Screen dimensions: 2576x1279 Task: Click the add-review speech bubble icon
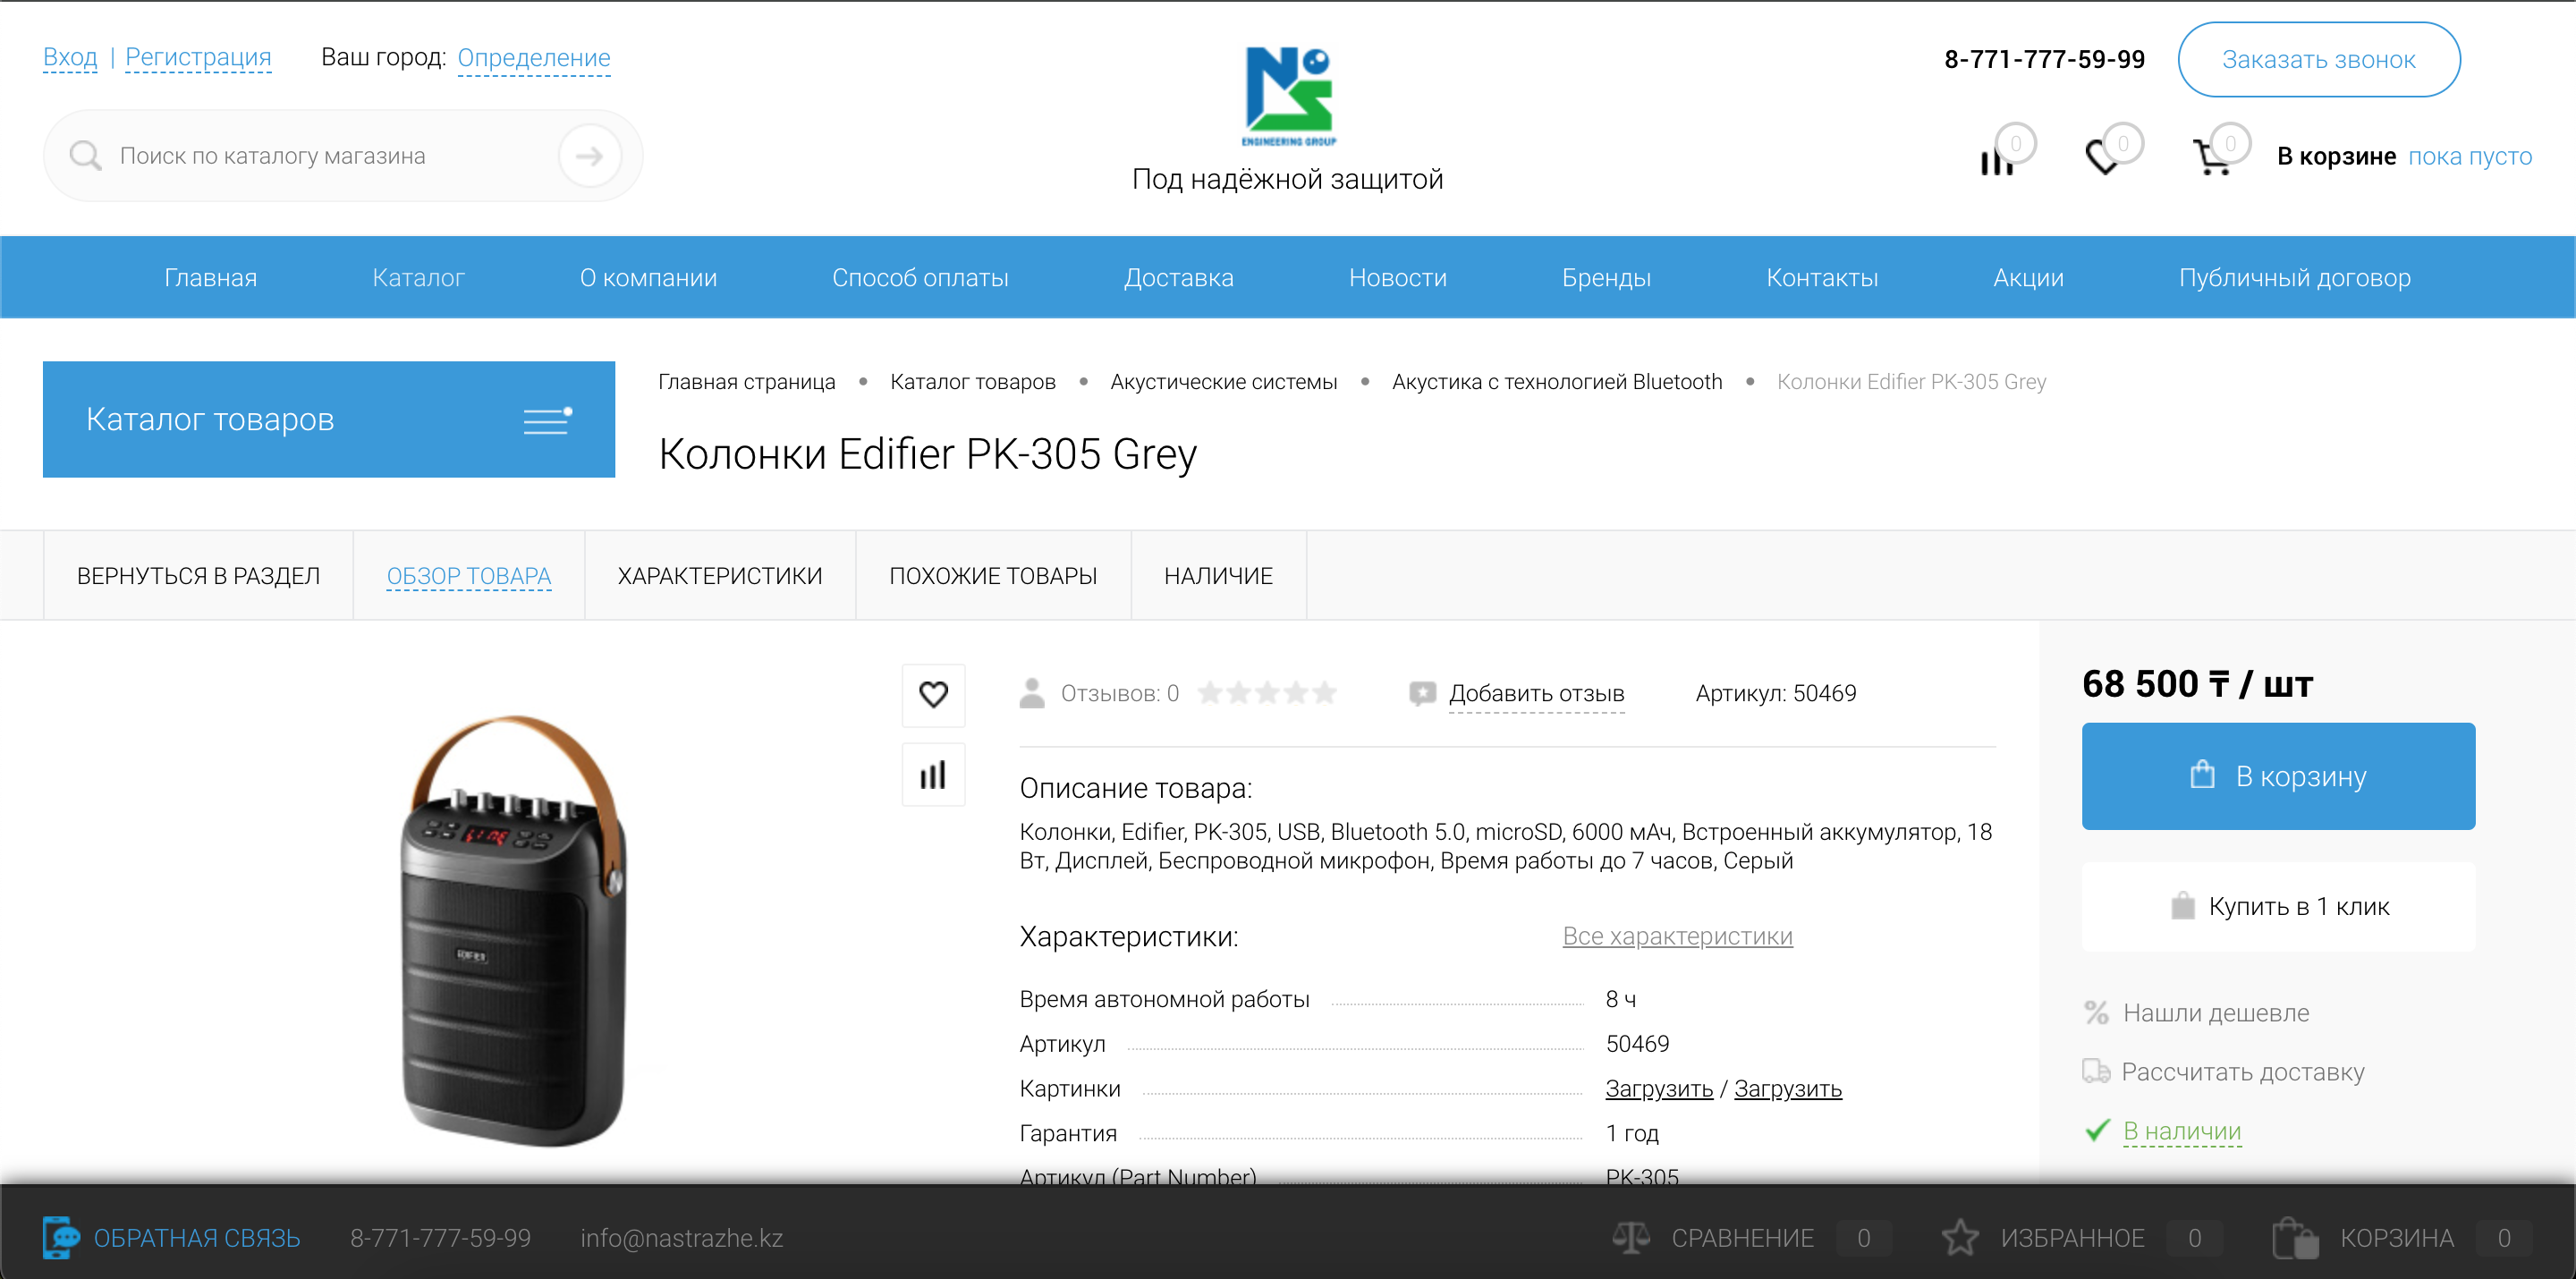[x=1422, y=693]
